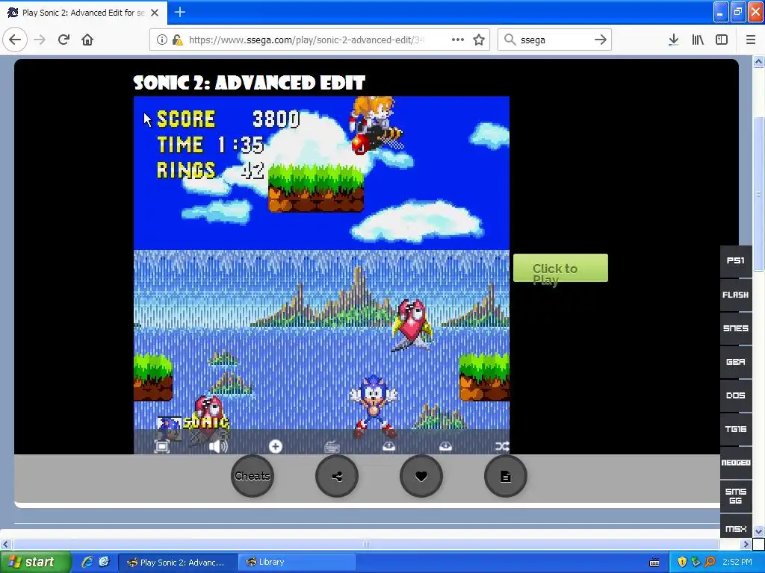This screenshot has height=573, width=765.
Task: Click the Sonic 2: Advanced Edit title heading
Action: pyautogui.click(x=249, y=83)
